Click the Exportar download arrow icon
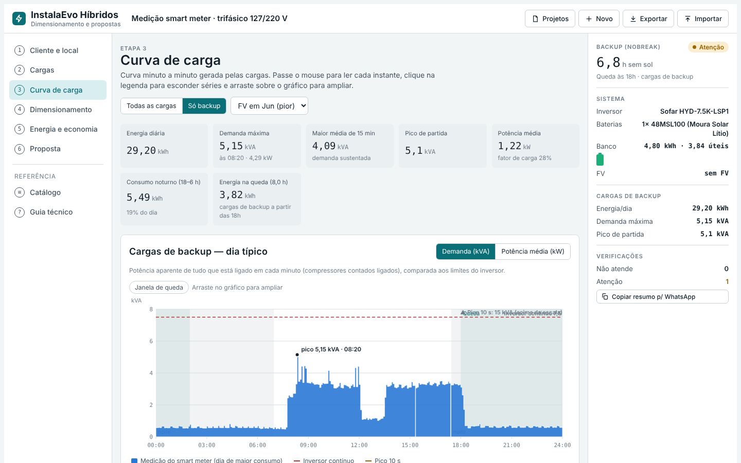Image resolution: width=741 pixels, height=463 pixels. click(633, 19)
